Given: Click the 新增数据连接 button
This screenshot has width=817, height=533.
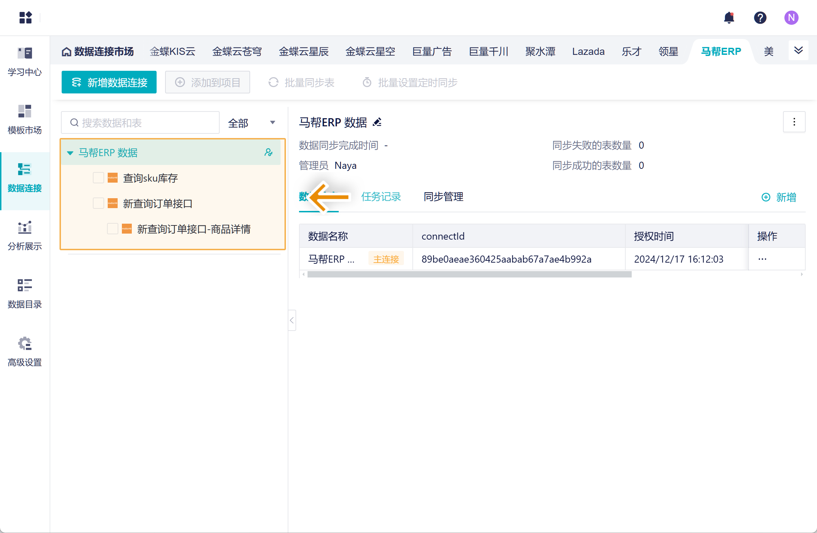Looking at the screenshot, I should pyautogui.click(x=109, y=82).
